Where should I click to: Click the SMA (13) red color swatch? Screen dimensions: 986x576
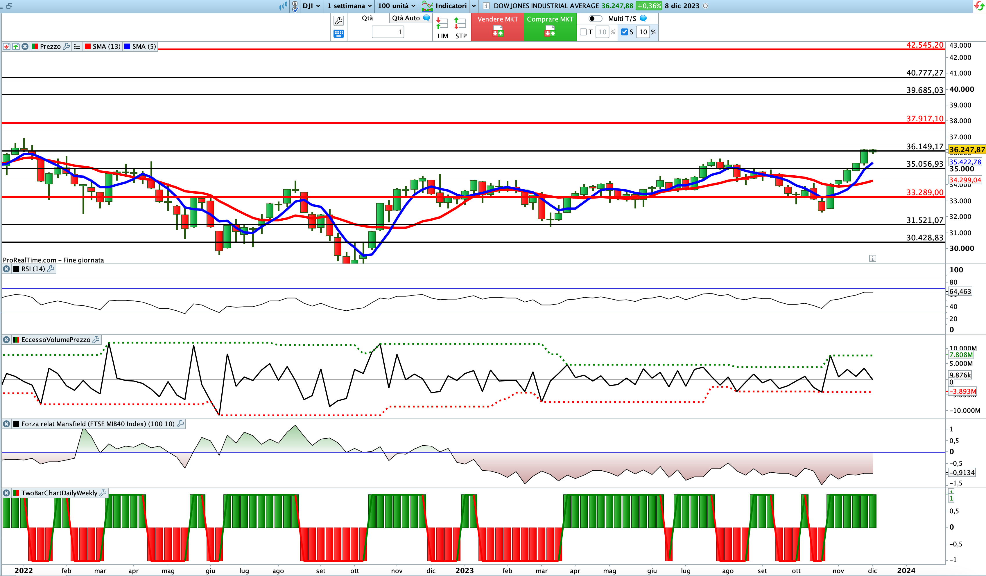pos(88,46)
